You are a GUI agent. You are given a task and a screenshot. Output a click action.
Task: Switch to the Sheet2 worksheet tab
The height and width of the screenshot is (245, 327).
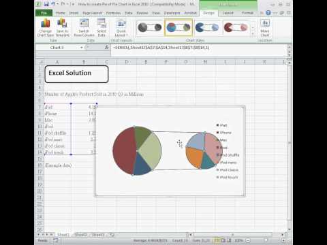pos(81,235)
